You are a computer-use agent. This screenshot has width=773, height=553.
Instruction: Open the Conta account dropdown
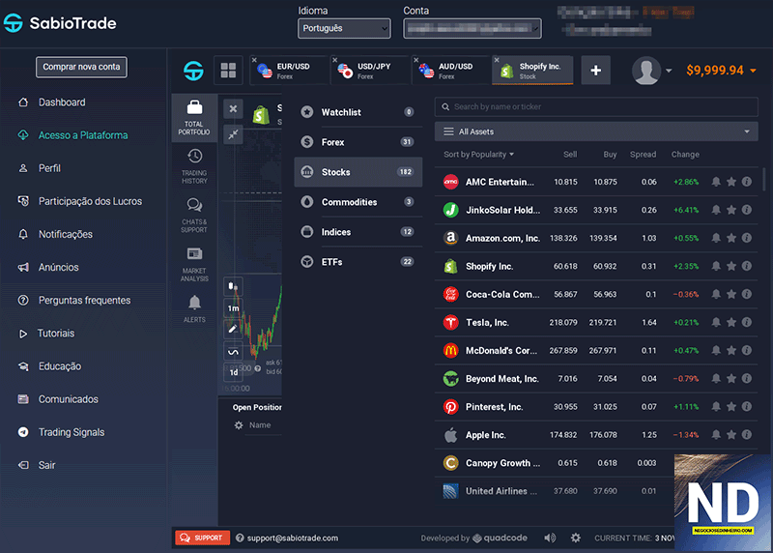[x=472, y=28]
